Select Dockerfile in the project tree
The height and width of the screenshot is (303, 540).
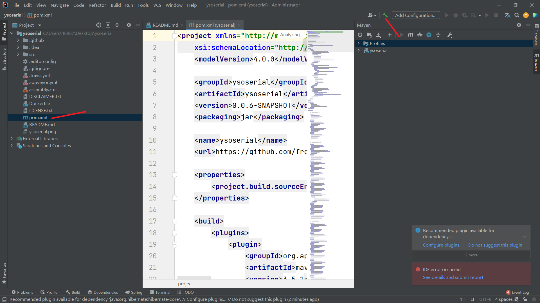tap(39, 103)
